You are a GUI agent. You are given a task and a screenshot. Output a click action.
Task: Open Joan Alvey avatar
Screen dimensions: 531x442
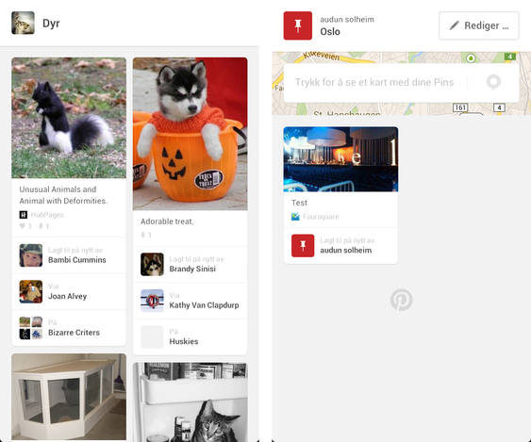(x=31, y=291)
